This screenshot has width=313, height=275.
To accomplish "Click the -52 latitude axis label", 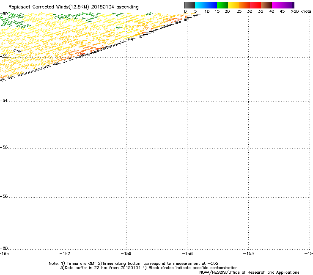I will coord(4,56).
